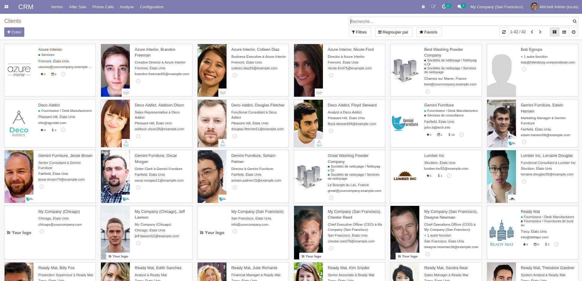Open the Favoris dropdown
582x281 pixels.
[x=429, y=32]
